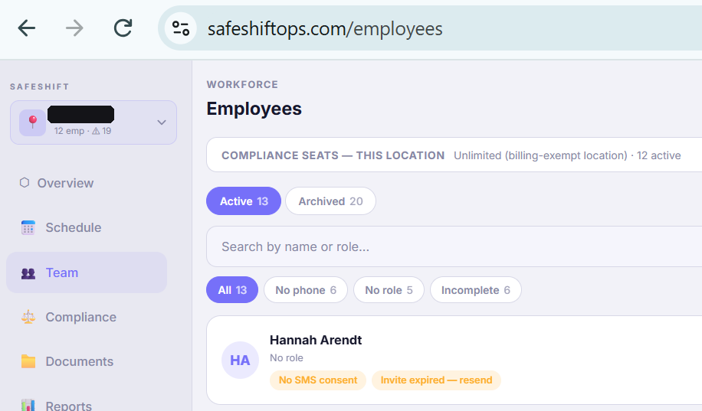Focus the Search by name or role field

point(454,246)
